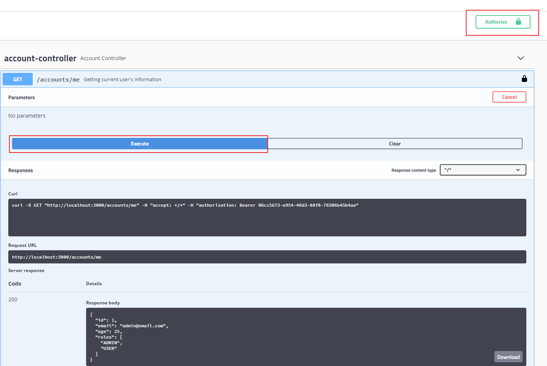Click the 200 response code
This screenshot has width=547, height=366.
(x=13, y=299)
